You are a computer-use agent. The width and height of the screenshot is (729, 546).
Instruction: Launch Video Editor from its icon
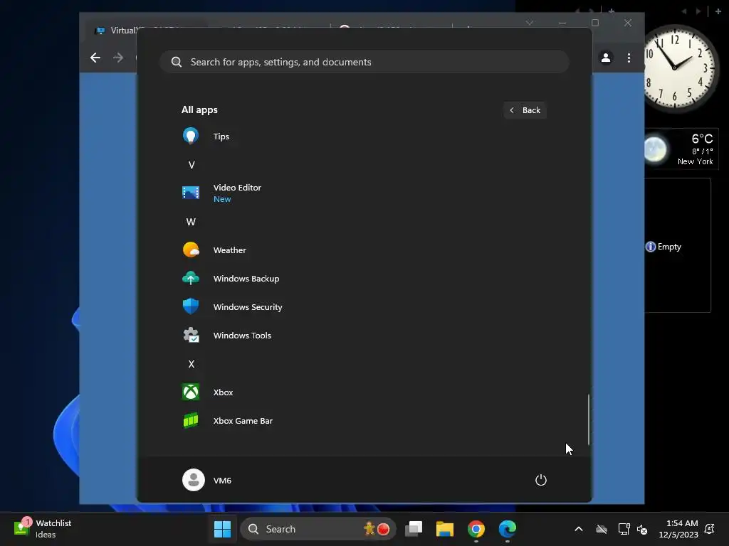pyautogui.click(x=191, y=192)
